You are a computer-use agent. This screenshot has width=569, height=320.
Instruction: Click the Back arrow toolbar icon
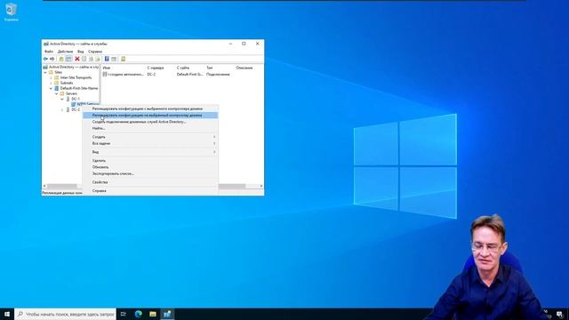point(45,59)
